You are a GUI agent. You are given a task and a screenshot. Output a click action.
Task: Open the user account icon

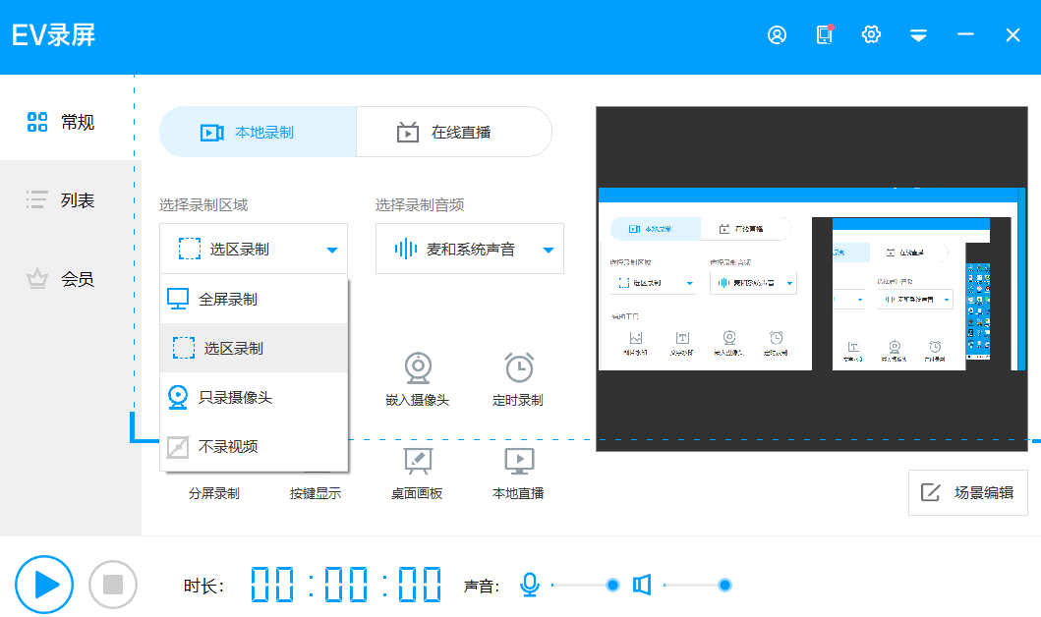coord(777,34)
